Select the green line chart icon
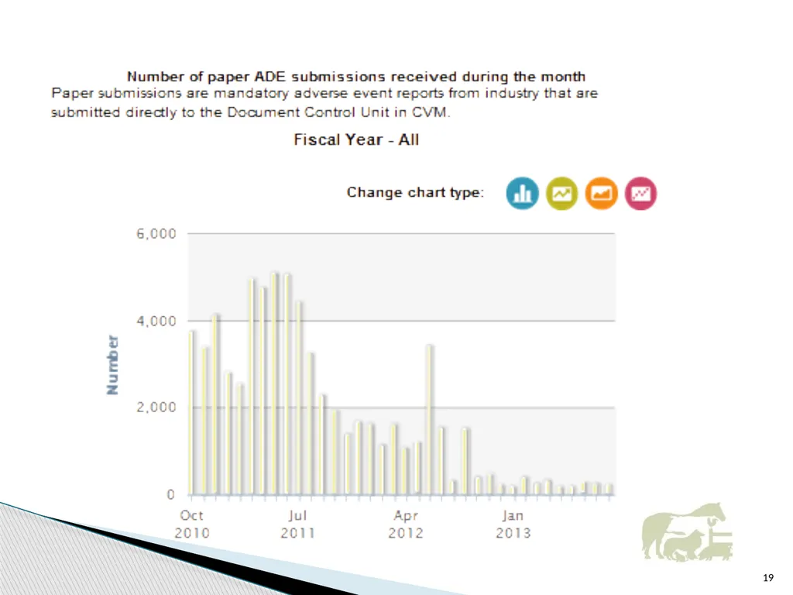Screen dimensions: 793x595 [x=562, y=193]
